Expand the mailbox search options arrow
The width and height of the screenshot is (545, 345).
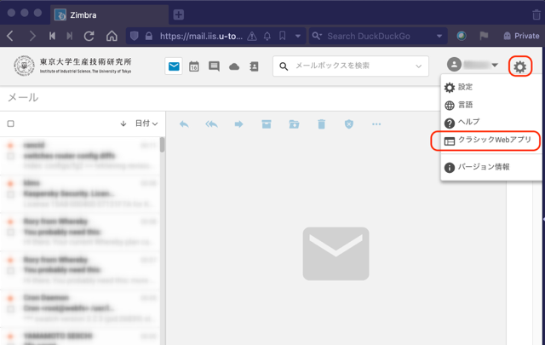[x=419, y=66]
